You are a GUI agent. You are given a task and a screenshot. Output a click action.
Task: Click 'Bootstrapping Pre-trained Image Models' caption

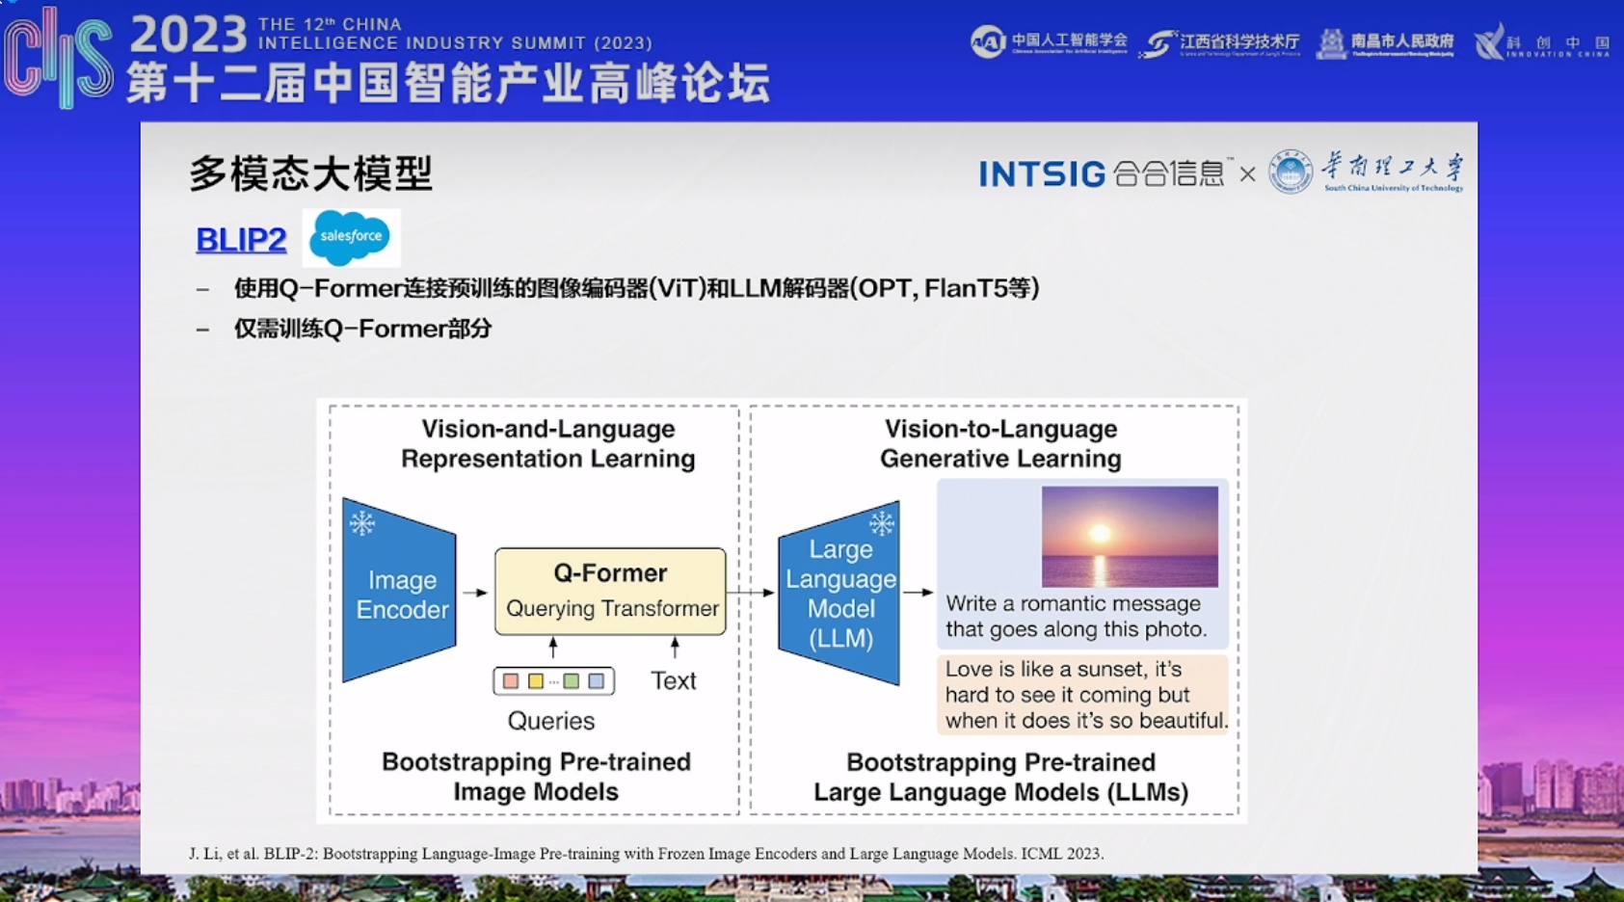[x=536, y=777]
